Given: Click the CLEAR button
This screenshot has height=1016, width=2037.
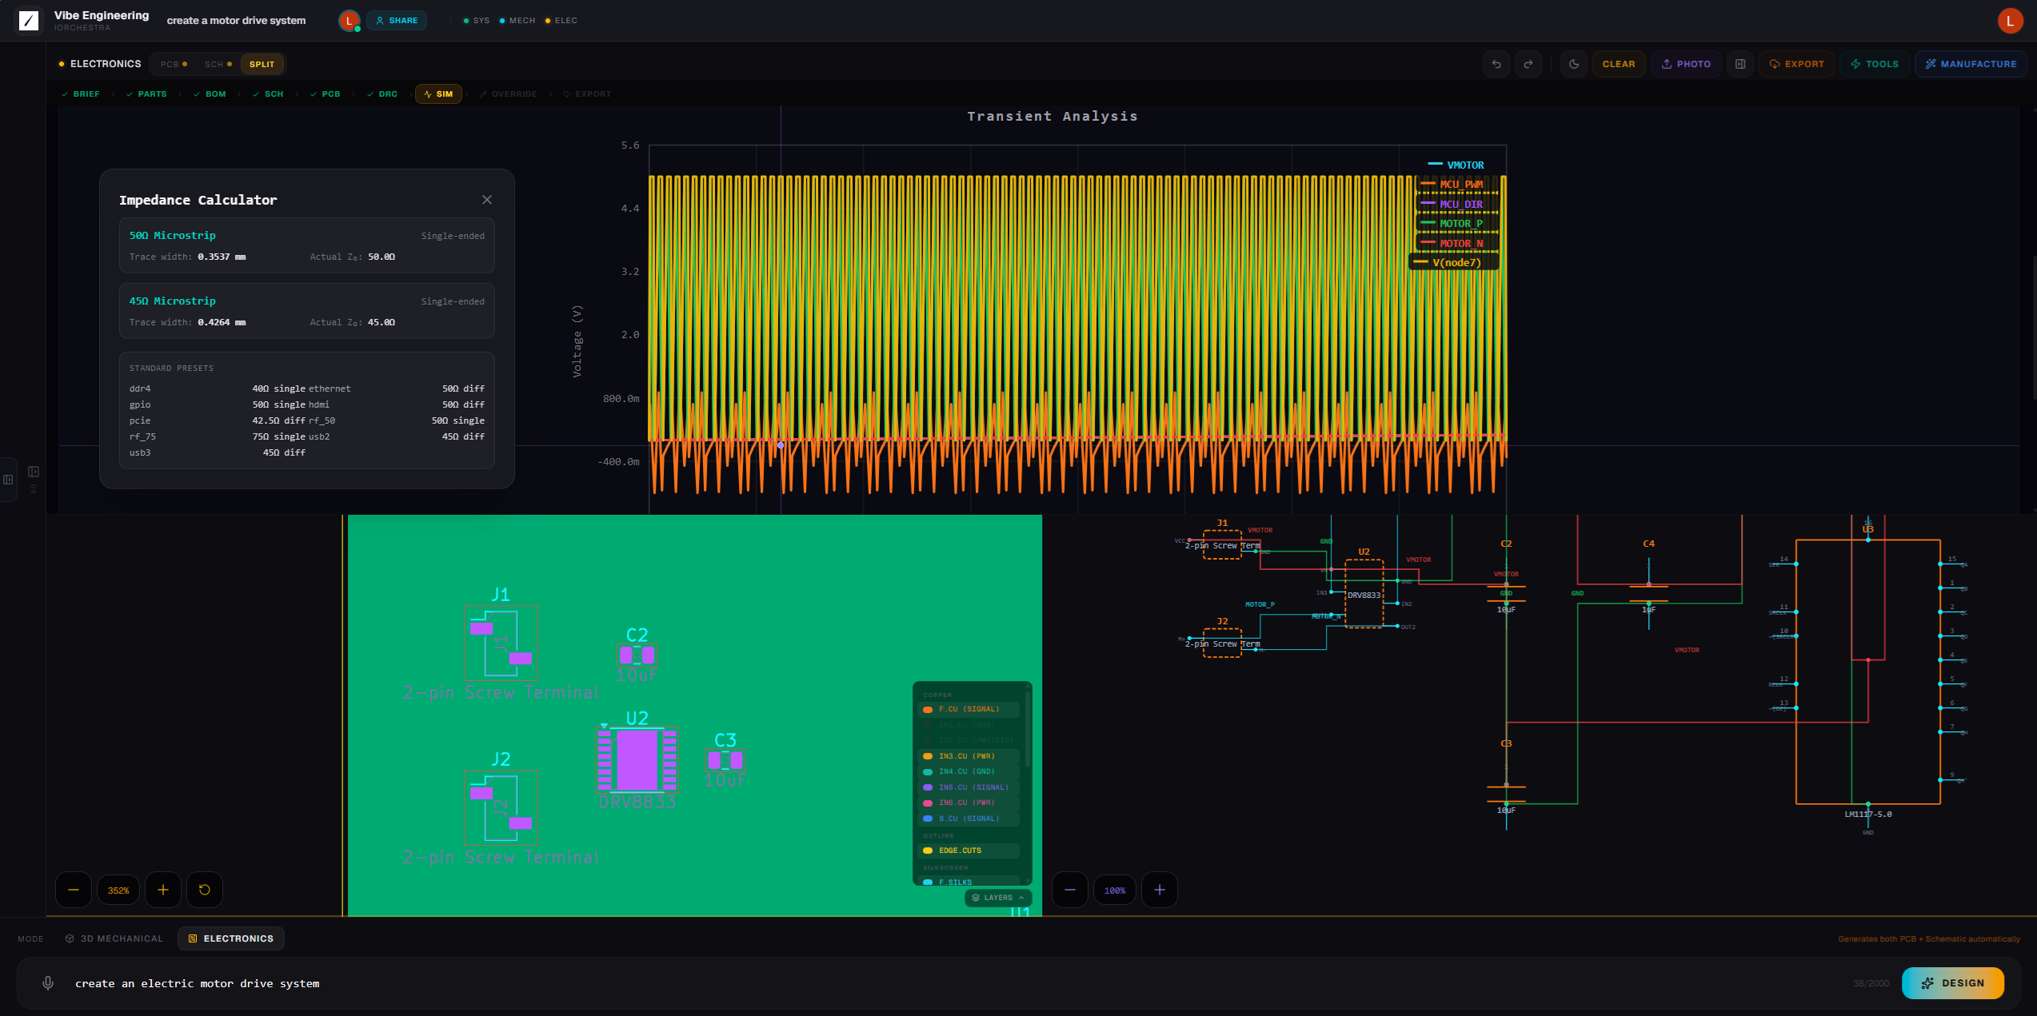Looking at the screenshot, I should (1619, 64).
